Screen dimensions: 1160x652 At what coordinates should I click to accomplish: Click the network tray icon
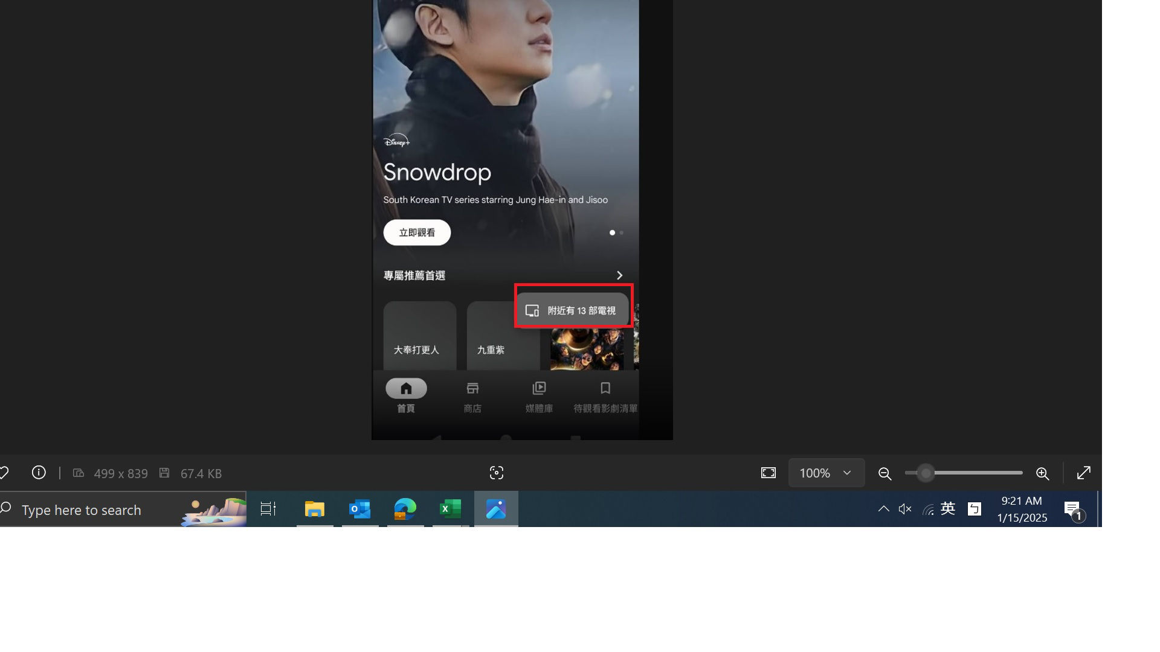tap(928, 510)
